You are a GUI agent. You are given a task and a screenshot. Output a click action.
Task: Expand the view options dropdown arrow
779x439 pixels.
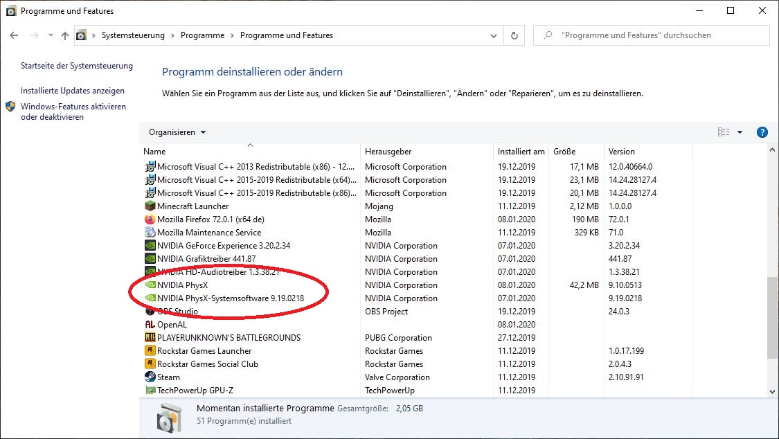740,132
